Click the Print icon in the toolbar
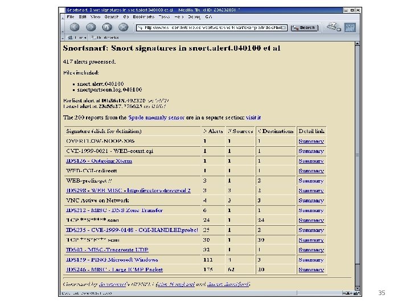Viewport: 410px width, 307px height. pos(334,27)
